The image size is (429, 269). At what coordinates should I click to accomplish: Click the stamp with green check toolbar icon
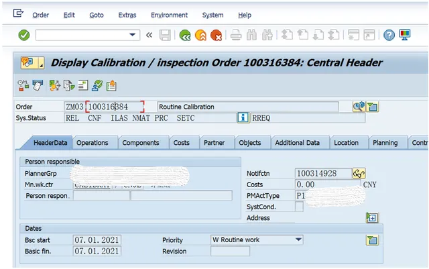coord(97,85)
